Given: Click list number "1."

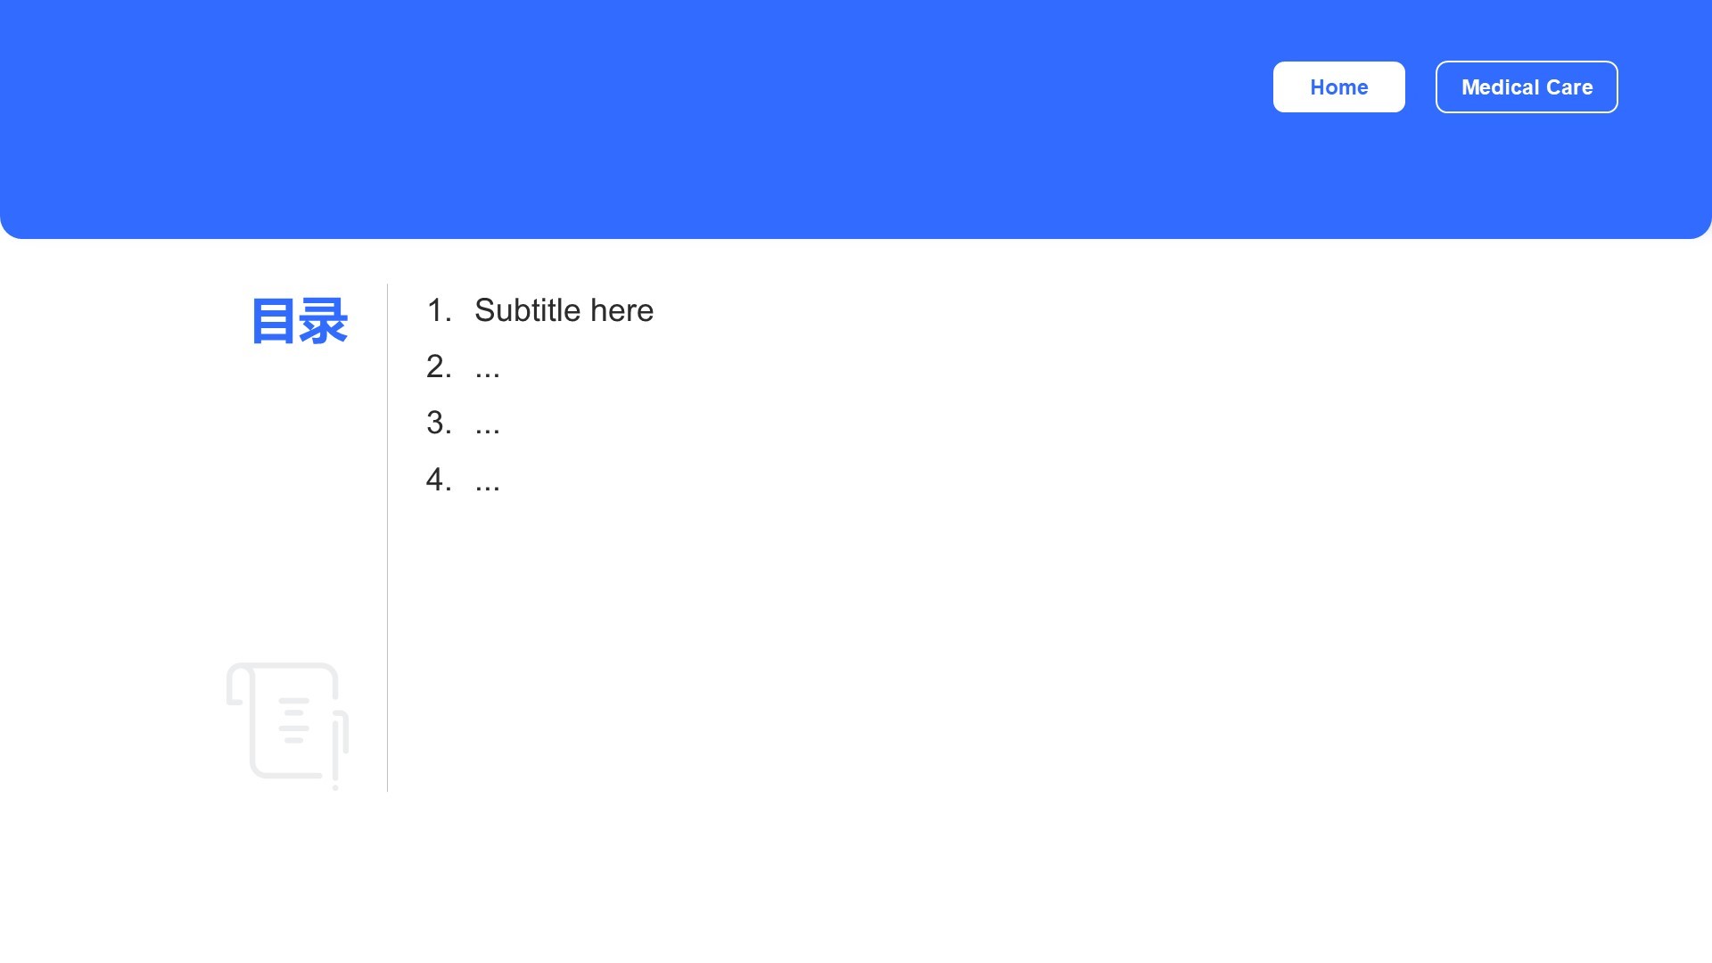Looking at the screenshot, I should [x=439, y=310].
